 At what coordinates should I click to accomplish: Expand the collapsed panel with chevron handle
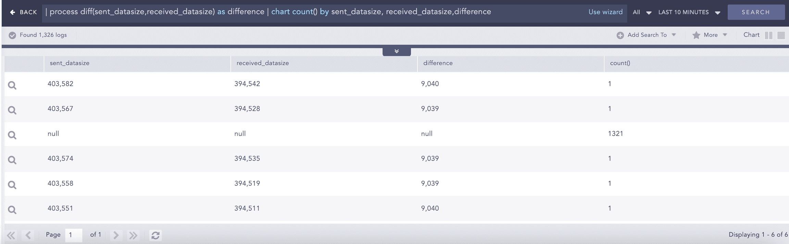tap(397, 51)
